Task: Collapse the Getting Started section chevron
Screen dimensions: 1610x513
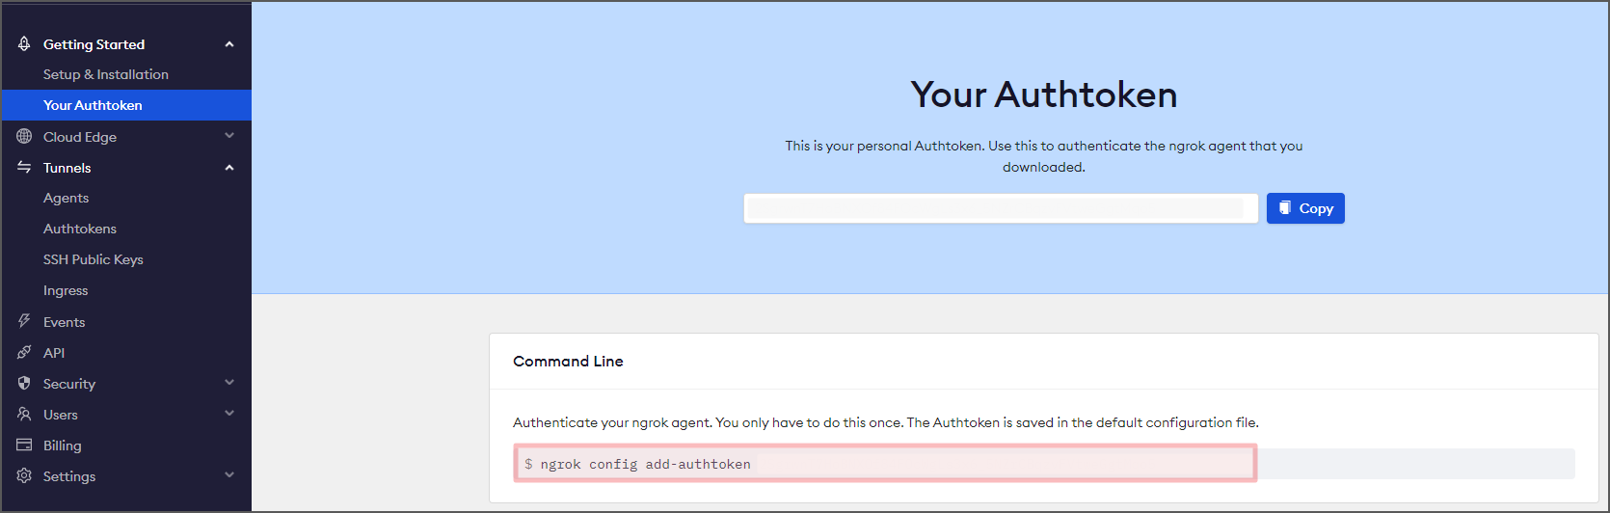Action: 229,44
